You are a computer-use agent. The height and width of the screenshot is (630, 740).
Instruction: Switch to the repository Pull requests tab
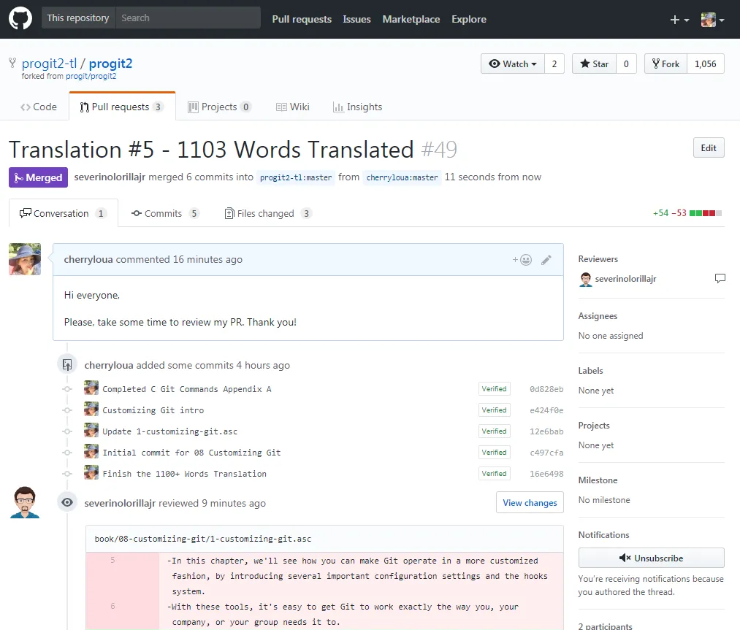pyautogui.click(x=122, y=107)
